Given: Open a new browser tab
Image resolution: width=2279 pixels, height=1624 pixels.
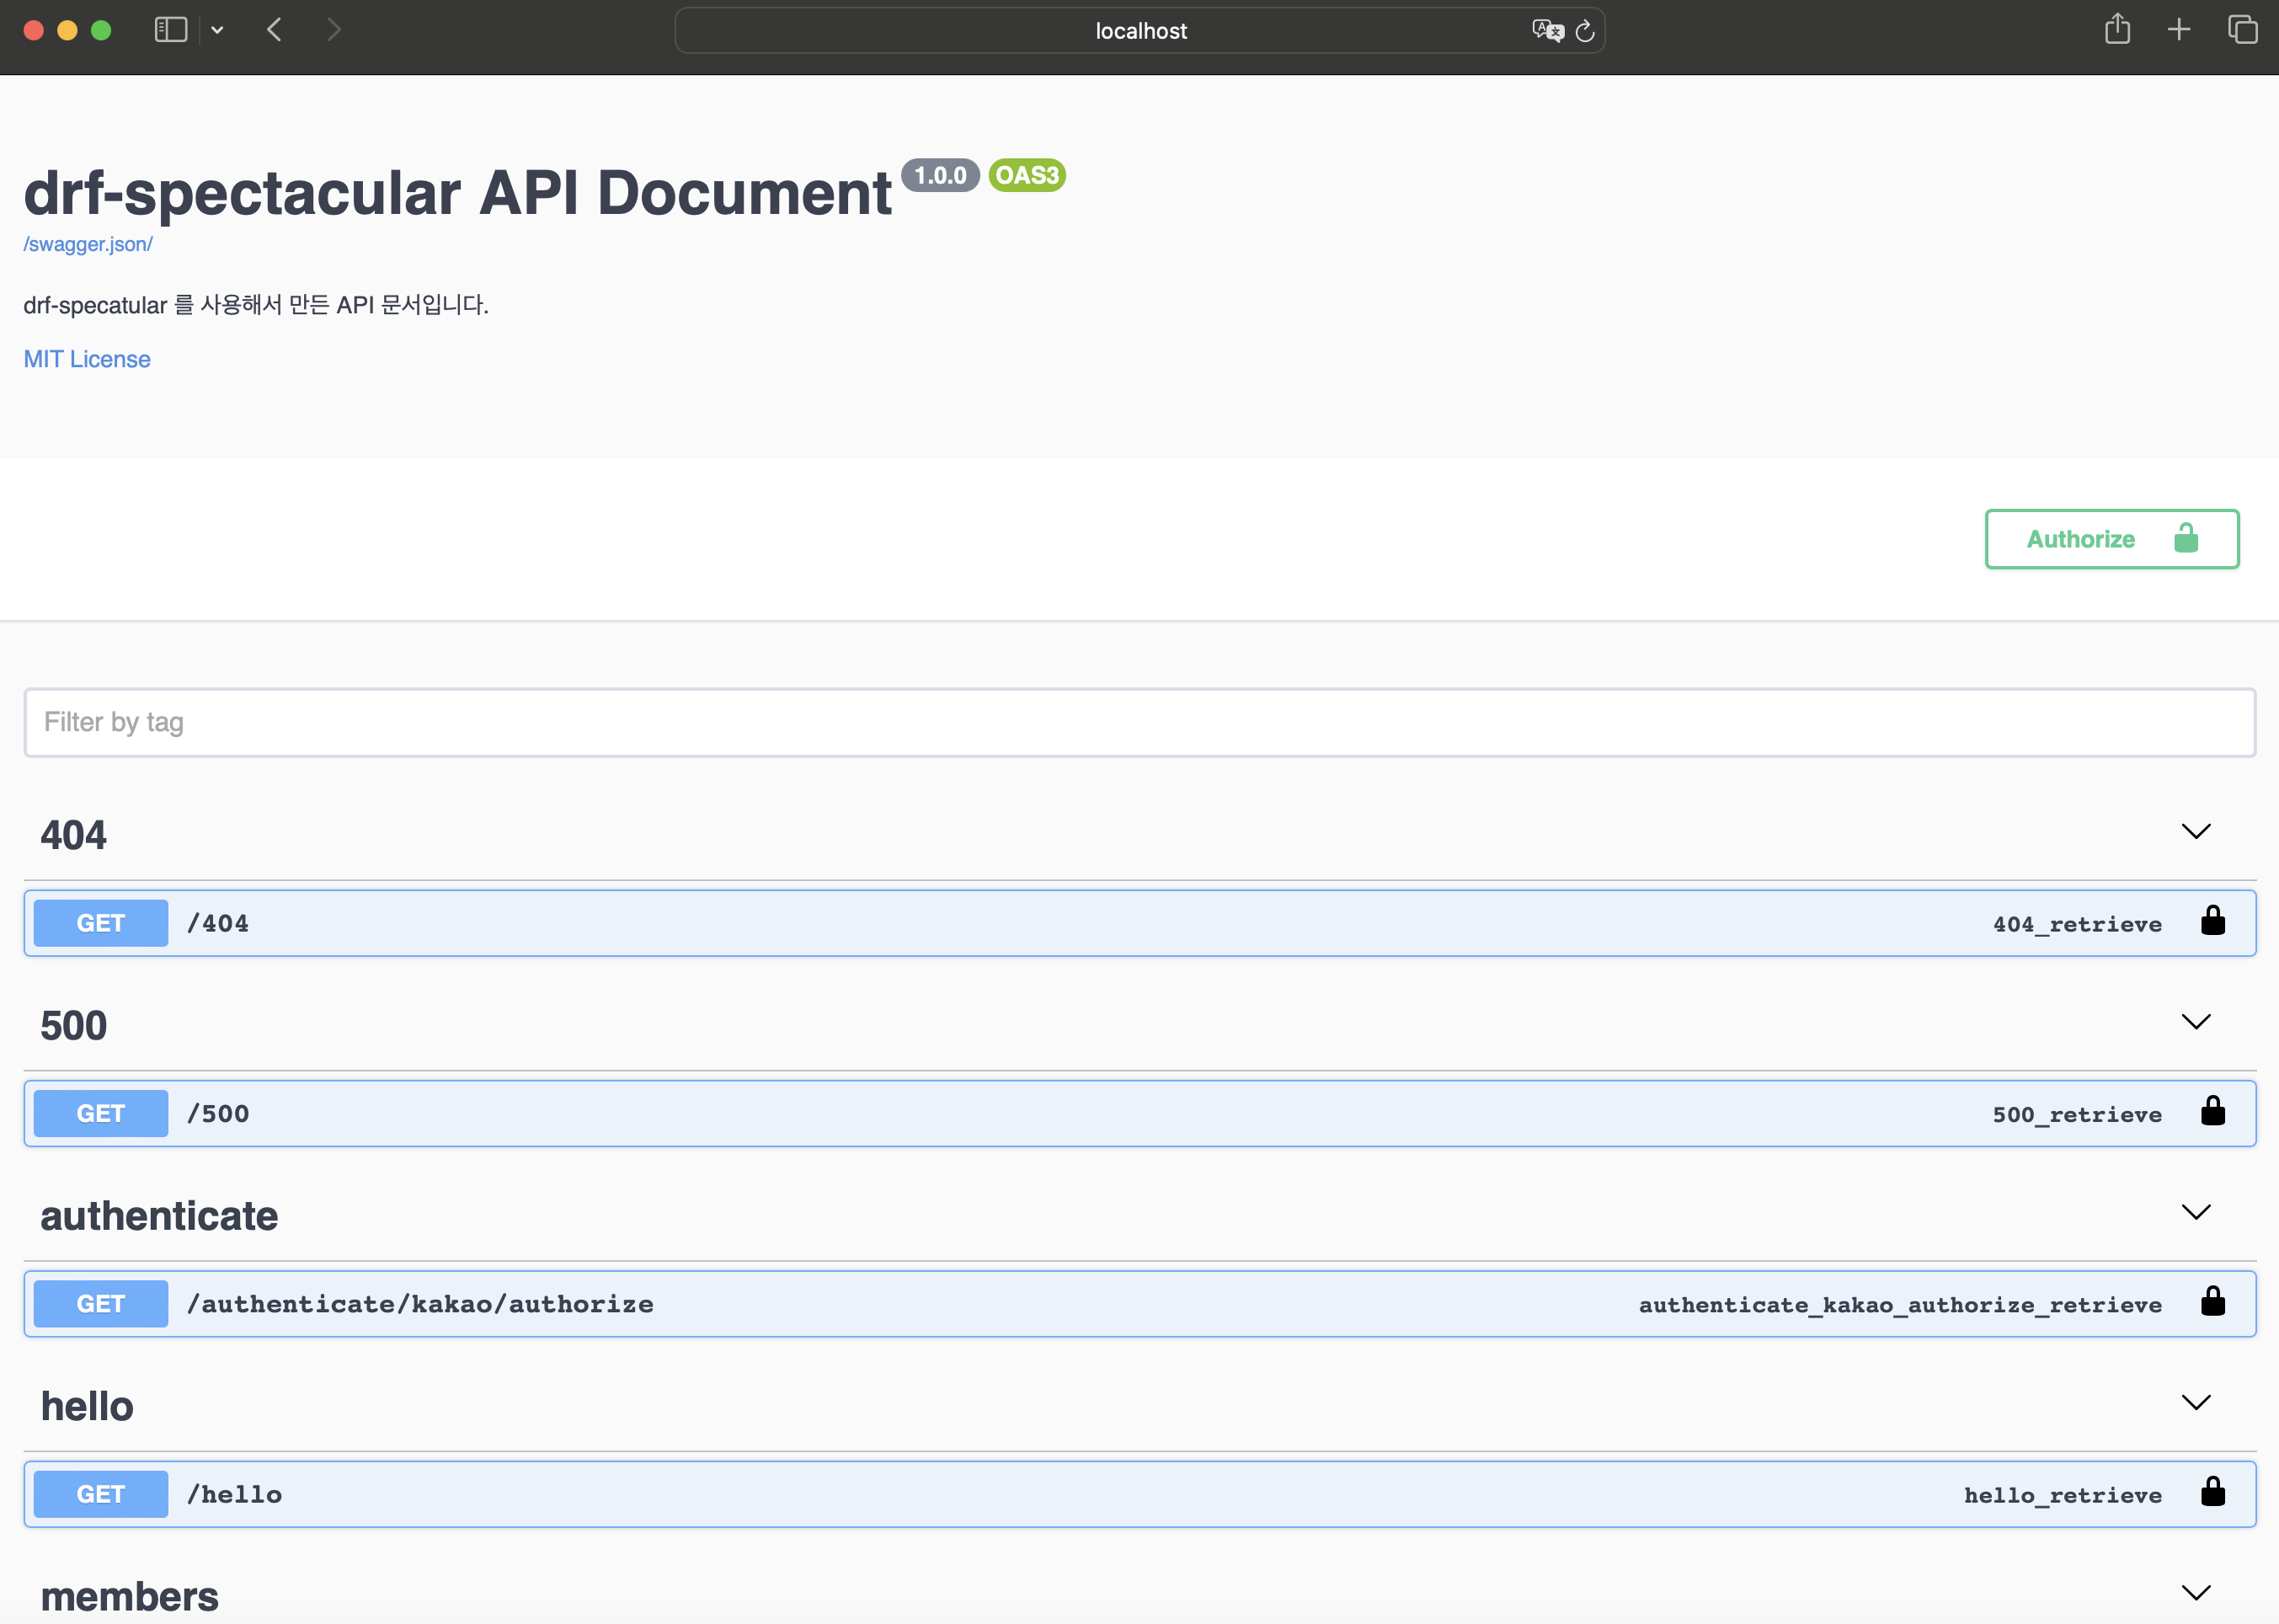Looking at the screenshot, I should [2179, 30].
